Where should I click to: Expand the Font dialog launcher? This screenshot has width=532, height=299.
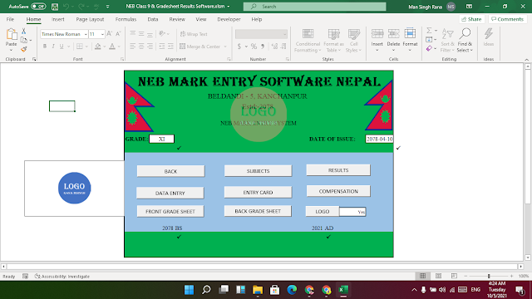(122, 59)
